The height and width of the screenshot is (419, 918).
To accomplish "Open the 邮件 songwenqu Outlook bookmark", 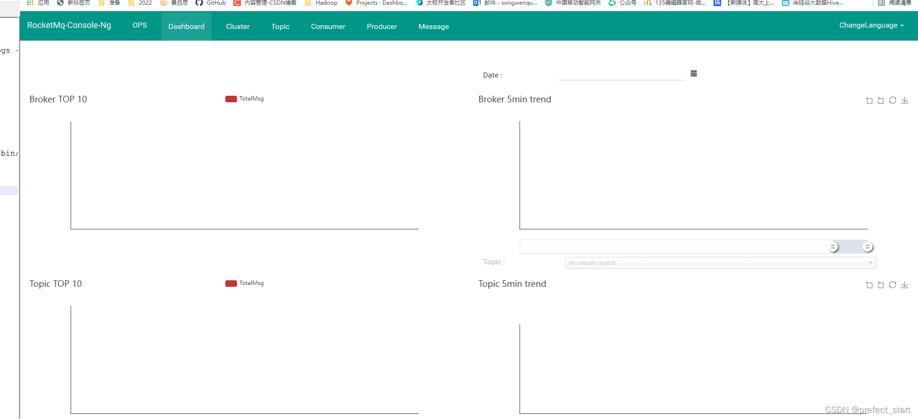I will pyautogui.click(x=506, y=3).
